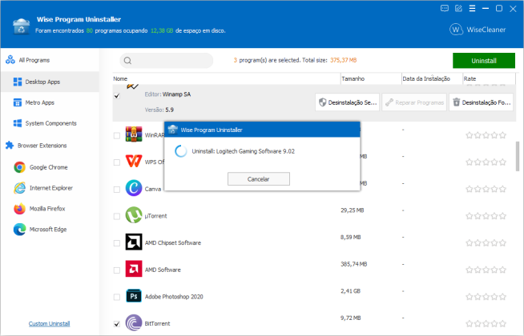Switch to Desktop Apps category

point(50,82)
